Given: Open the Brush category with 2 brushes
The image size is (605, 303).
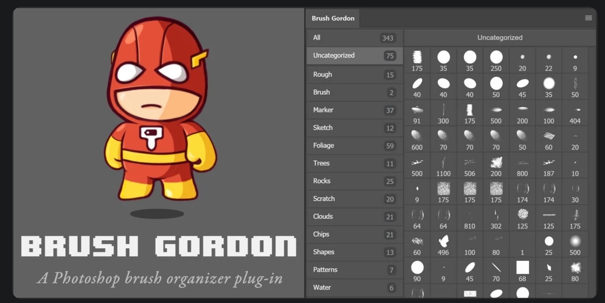Looking at the screenshot, I should (x=354, y=93).
